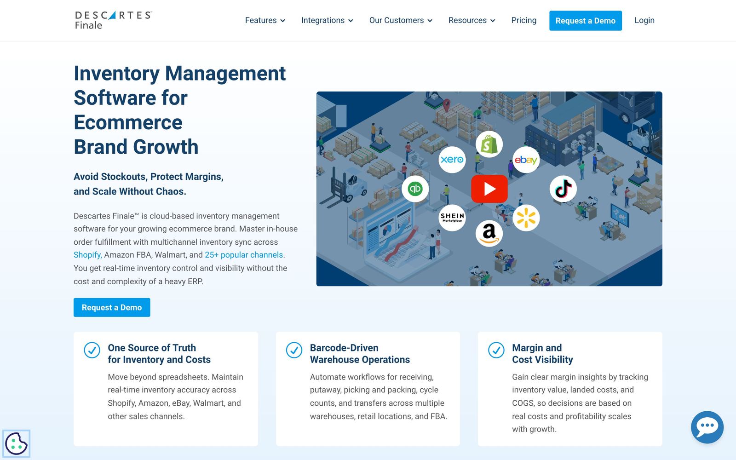Click checkmark icon beside One Source of Truth

(x=92, y=350)
